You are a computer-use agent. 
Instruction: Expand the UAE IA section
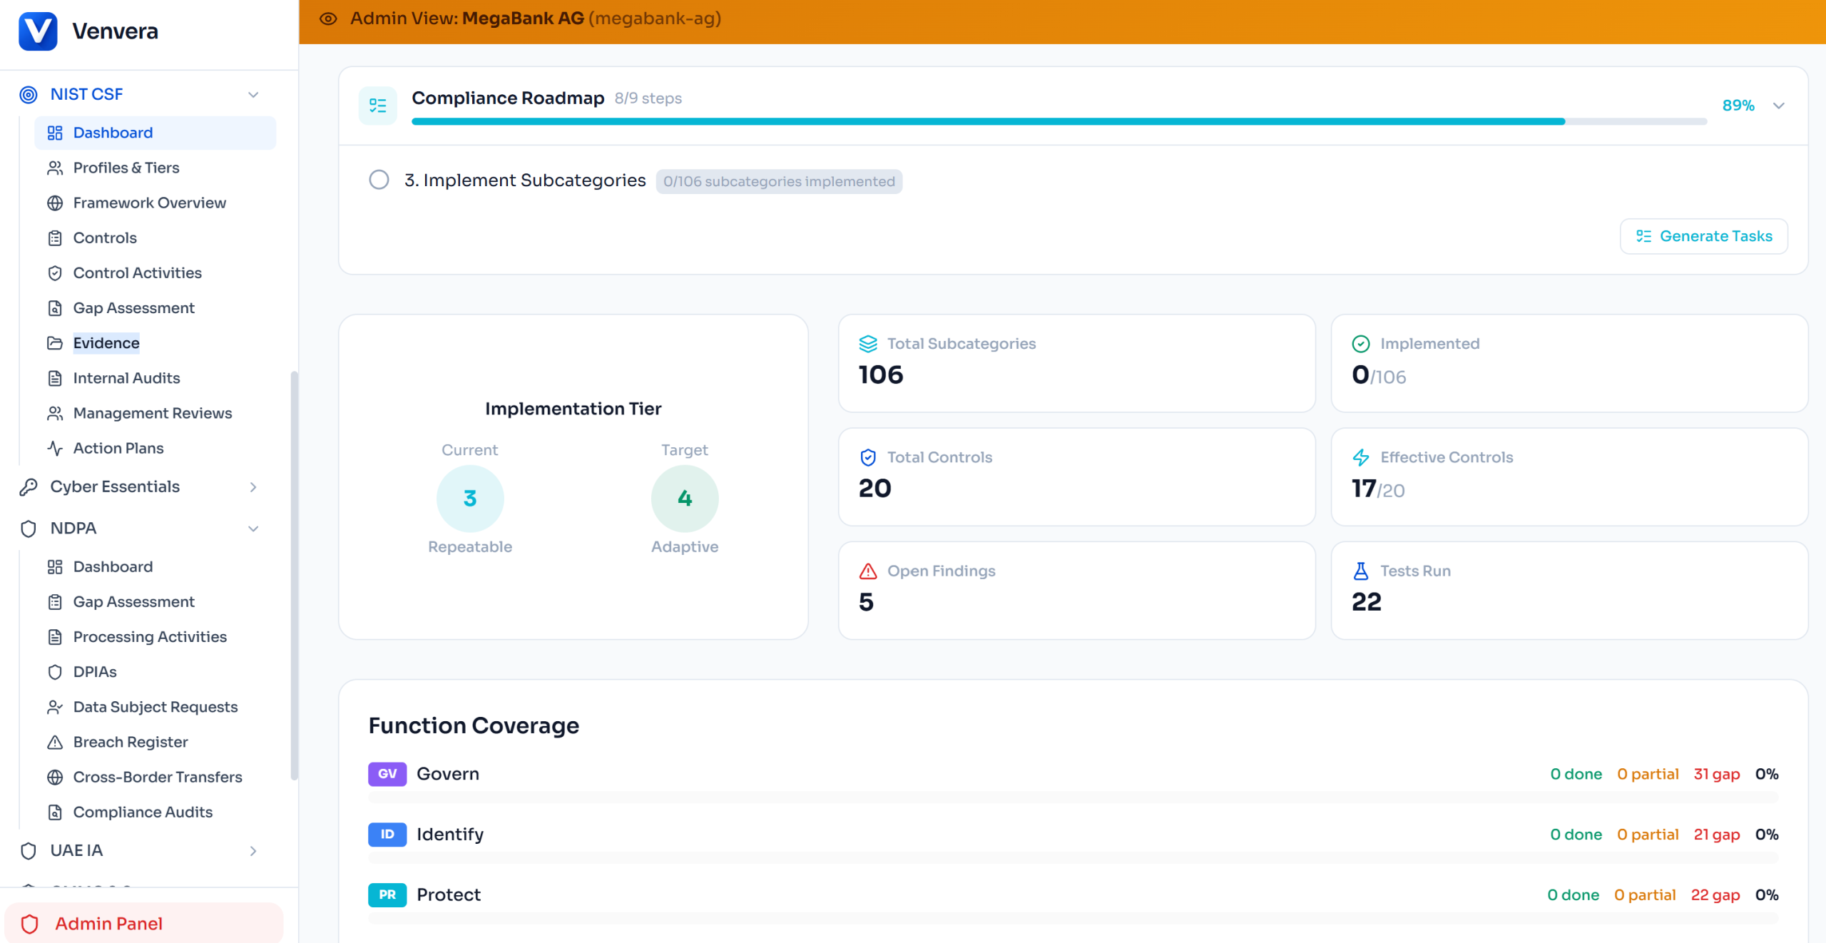(x=253, y=851)
